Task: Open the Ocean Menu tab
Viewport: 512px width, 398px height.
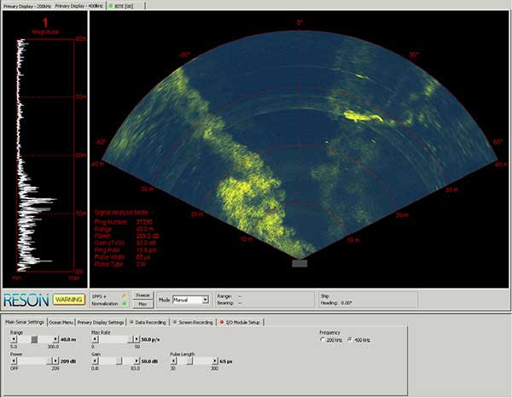Action: (x=61, y=322)
